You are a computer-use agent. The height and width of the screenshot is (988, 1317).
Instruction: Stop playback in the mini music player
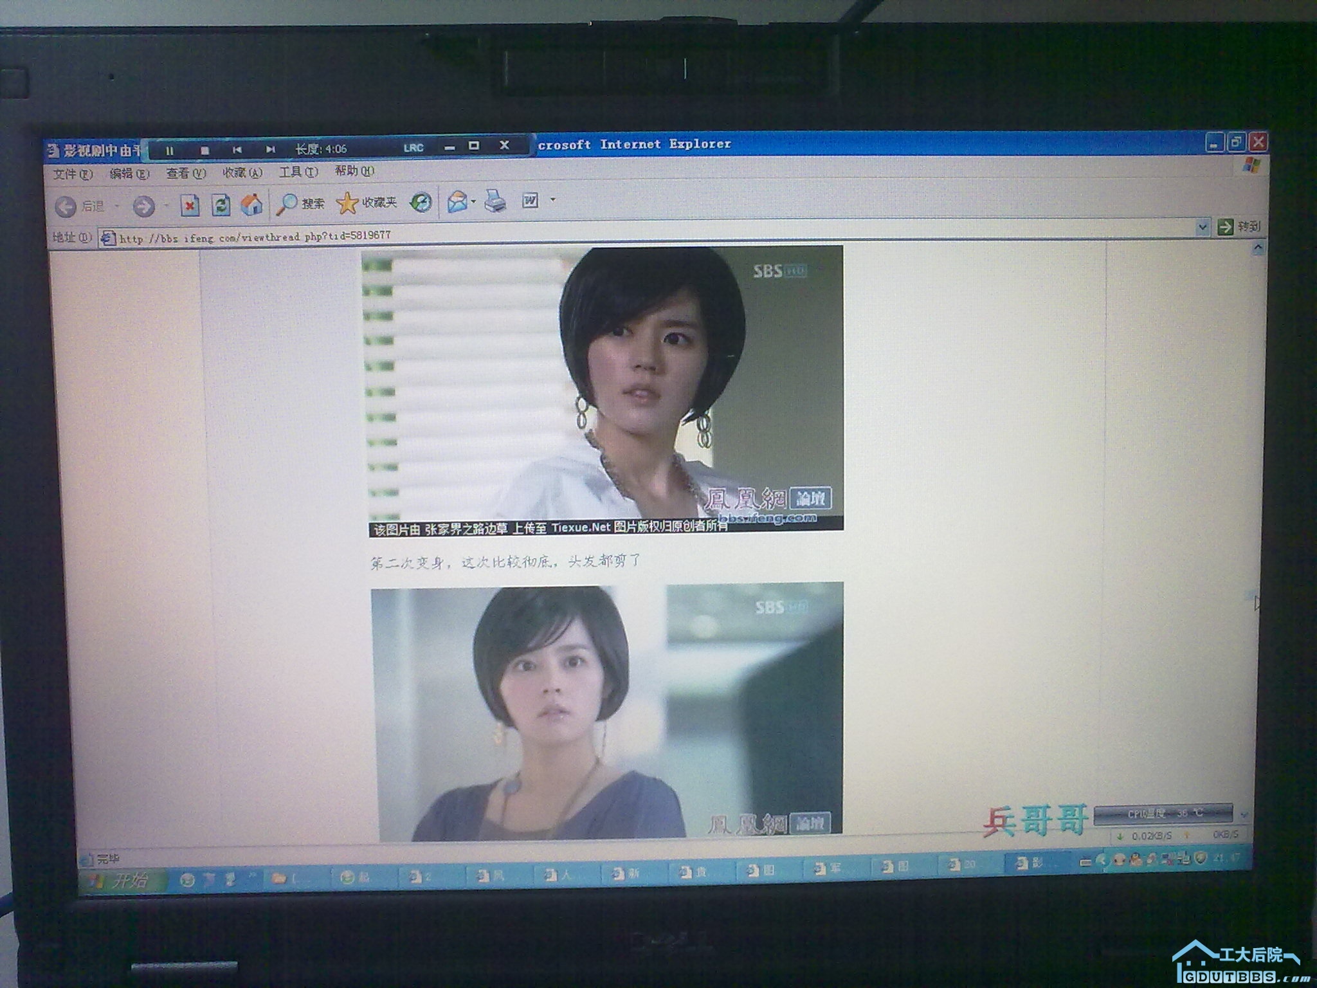204,151
